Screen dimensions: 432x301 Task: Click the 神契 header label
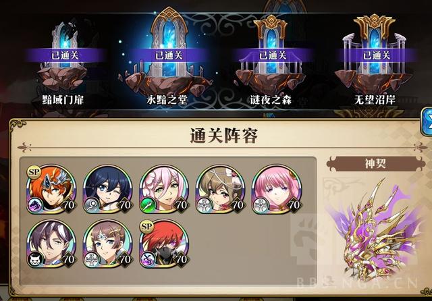tap(375, 163)
